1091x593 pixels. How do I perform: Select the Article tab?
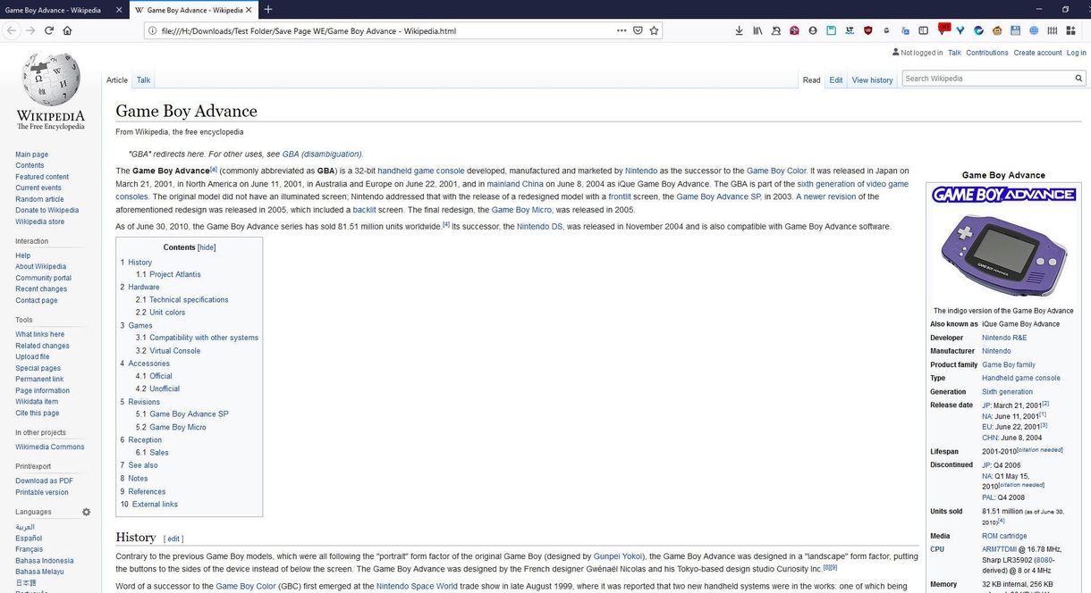[117, 80]
